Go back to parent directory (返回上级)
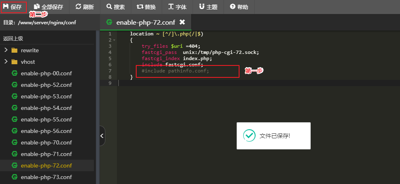400x184 pixels. tap(13, 39)
